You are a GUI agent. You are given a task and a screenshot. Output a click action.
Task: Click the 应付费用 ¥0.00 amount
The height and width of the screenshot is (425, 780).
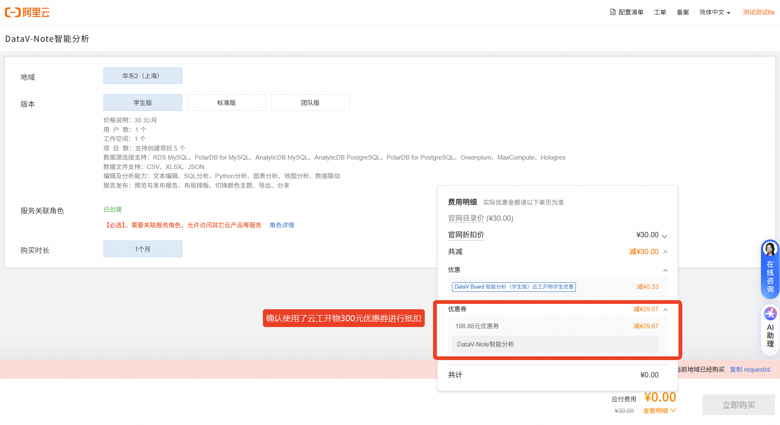[660, 397]
